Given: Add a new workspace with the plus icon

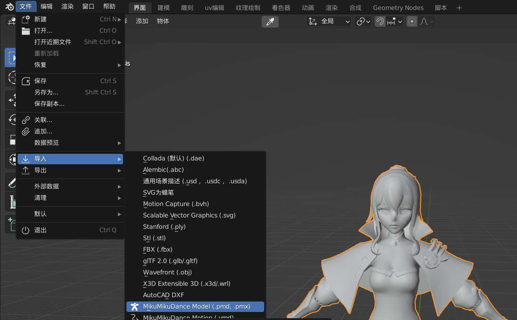Looking at the screenshot, I should click(459, 8).
